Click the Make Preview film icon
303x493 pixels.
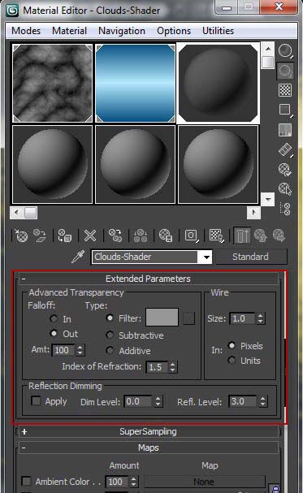(285, 149)
